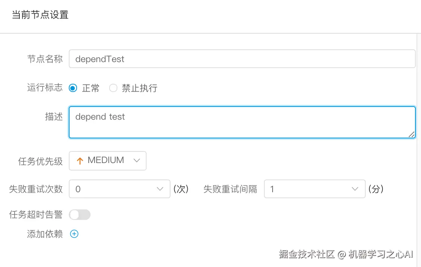Enable the 任务超时告警 toggle switch

coord(80,215)
